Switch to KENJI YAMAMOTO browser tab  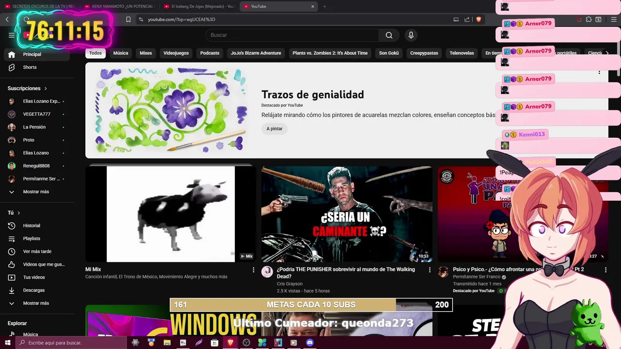[x=119, y=6]
